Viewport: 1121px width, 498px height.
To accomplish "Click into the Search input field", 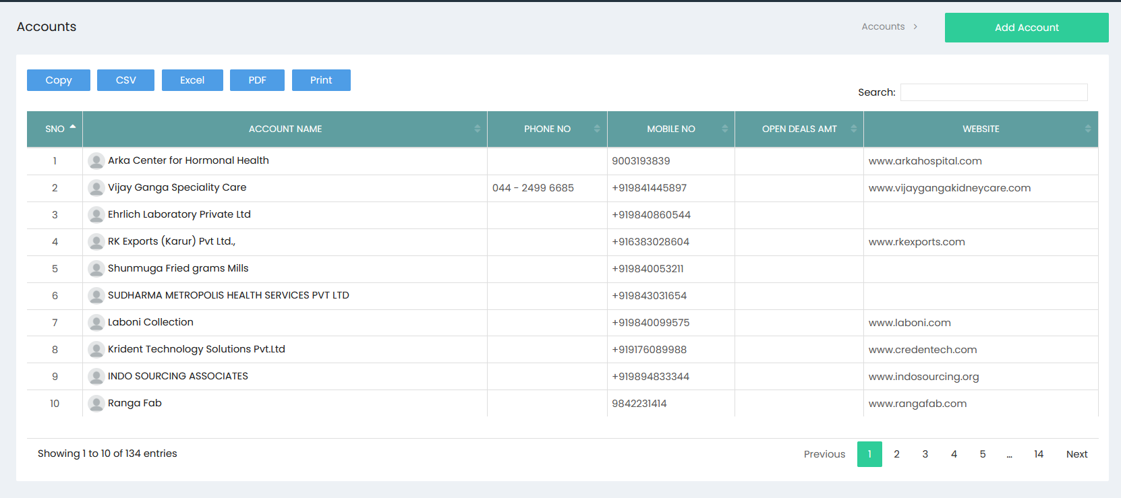I will pos(994,92).
